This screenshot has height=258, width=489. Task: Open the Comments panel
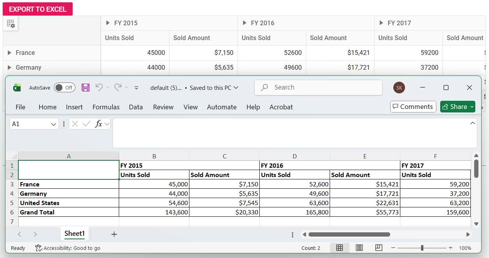pyautogui.click(x=413, y=107)
